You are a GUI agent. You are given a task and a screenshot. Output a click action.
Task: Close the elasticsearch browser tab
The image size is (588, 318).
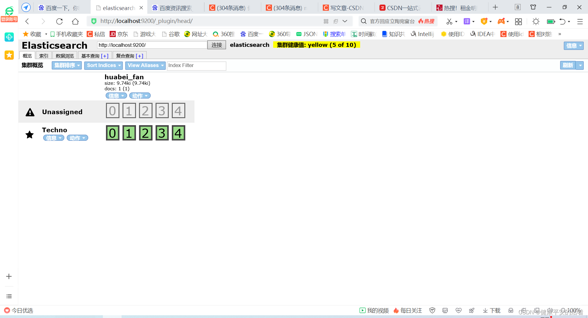141,8
